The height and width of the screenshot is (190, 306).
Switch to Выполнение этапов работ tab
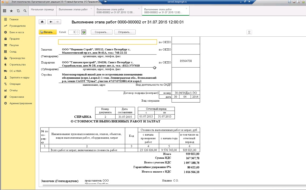pyautogui.click(x=73, y=9)
